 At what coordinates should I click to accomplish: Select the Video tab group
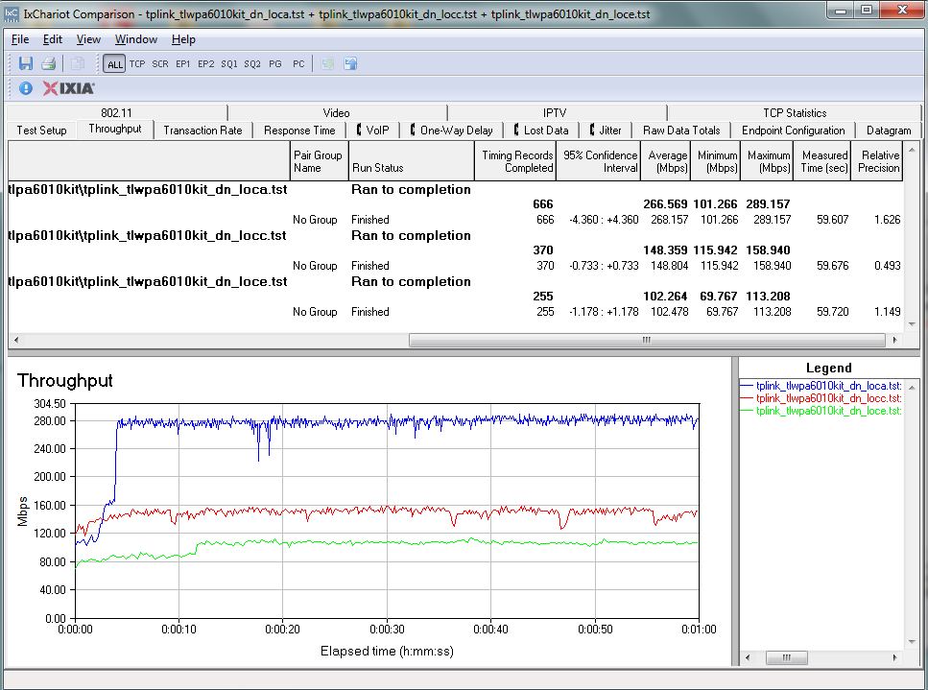pyautogui.click(x=336, y=113)
